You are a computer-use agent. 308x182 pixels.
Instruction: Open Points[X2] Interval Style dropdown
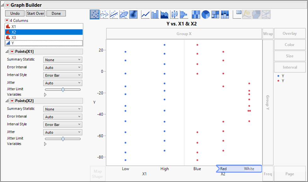(63, 125)
